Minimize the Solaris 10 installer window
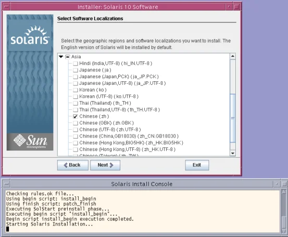This screenshot has height=237, width=288. click(x=229, y=7)
